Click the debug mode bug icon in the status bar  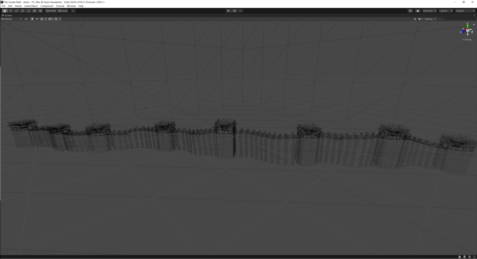pyautogui.click(x=460, y=257)
